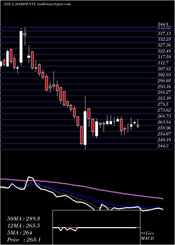Click the 278.5 price axis label
The width and height of the screenshot is (175, 245).
[164, 104]
